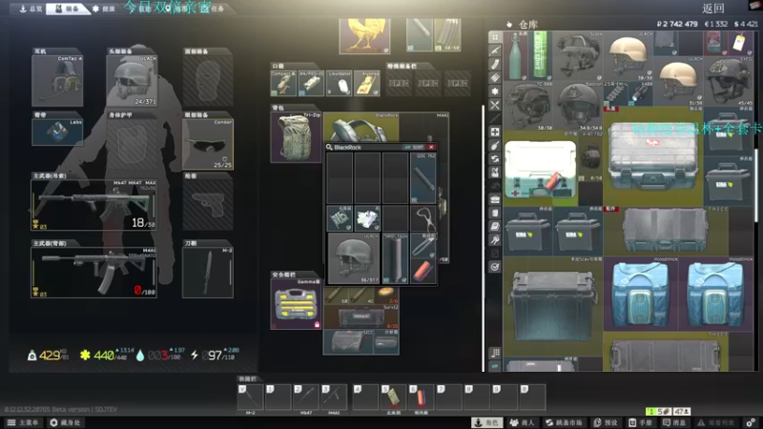The image size is (763, 429).
Task: Filter stash by keys icon
Action: [495, 240]
